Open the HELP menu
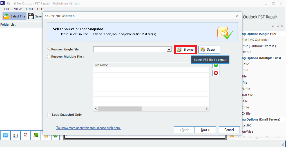286x147 pixels. (41, 9)
